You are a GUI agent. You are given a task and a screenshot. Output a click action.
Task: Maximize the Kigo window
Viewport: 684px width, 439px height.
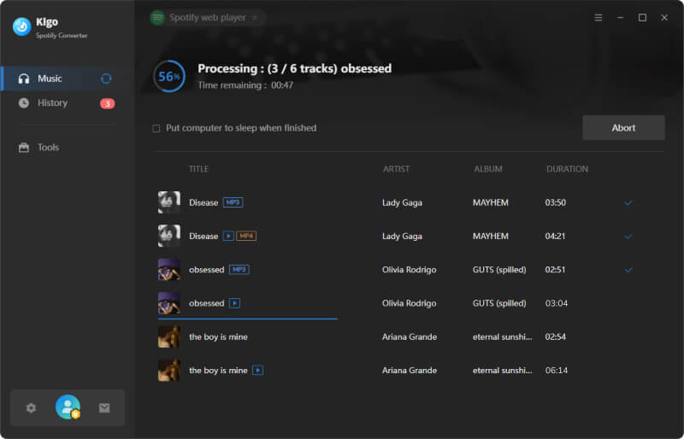pyautogui.click(x=642, y=17)
